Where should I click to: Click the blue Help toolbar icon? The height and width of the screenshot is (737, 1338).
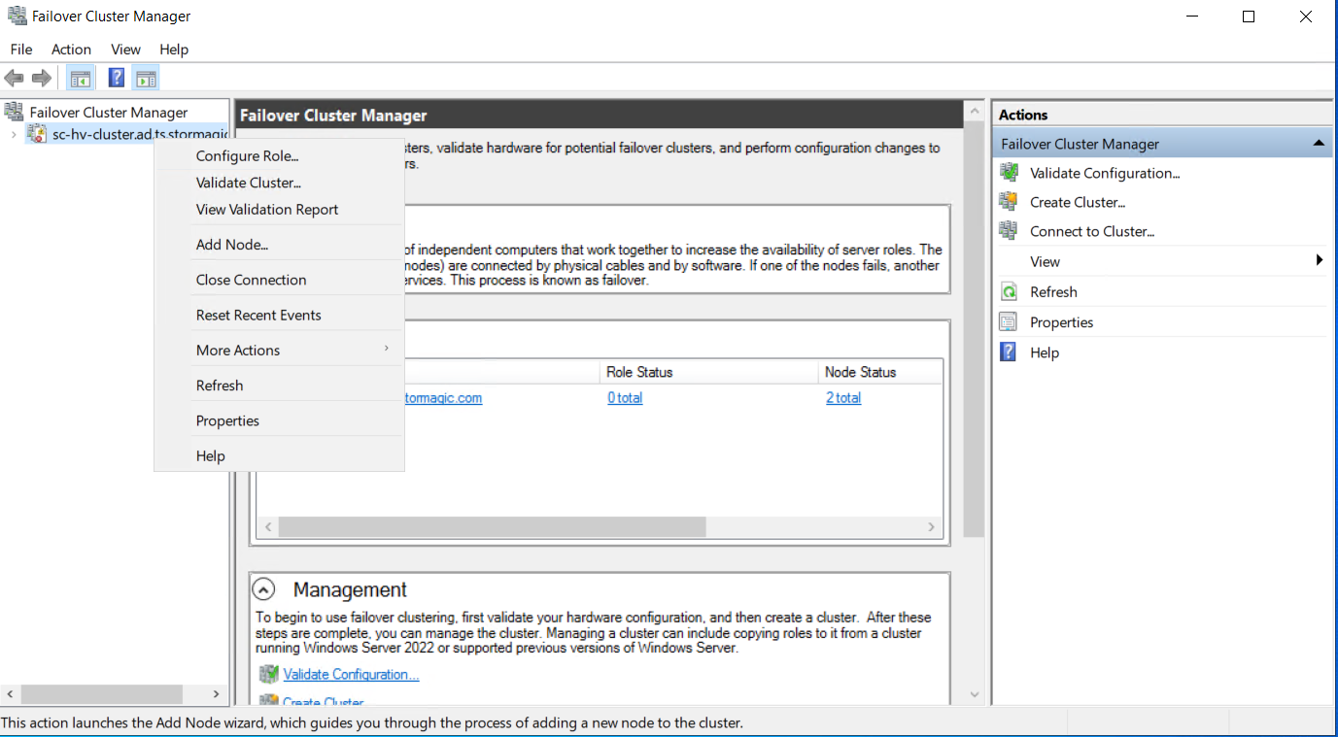point(117,78)
